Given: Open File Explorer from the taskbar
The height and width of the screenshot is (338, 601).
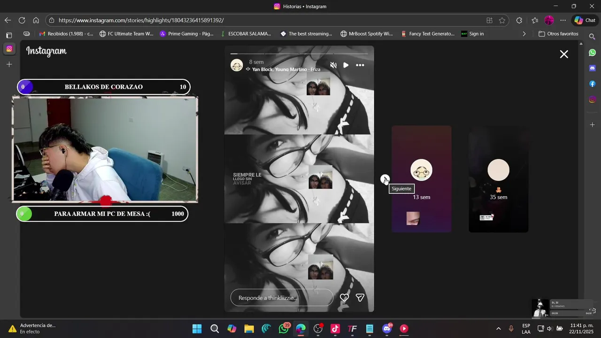Looking at the screenshot, I should pyautogui.click(x=249, y=329).
